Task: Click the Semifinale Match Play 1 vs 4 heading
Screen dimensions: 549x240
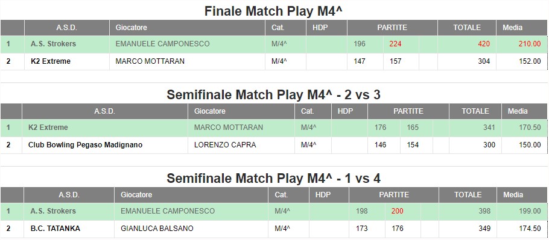Action: [x=273, y=178]
